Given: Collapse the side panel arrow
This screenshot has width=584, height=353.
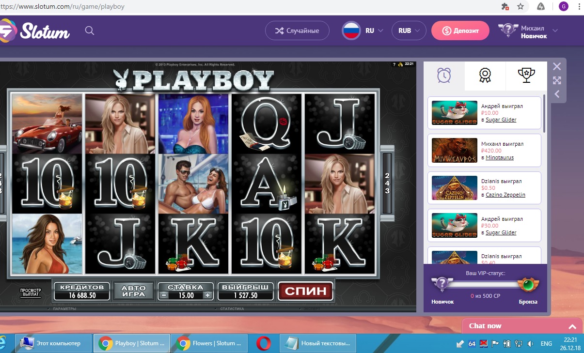Looking at the screenshot, I should tap(557, 94).
